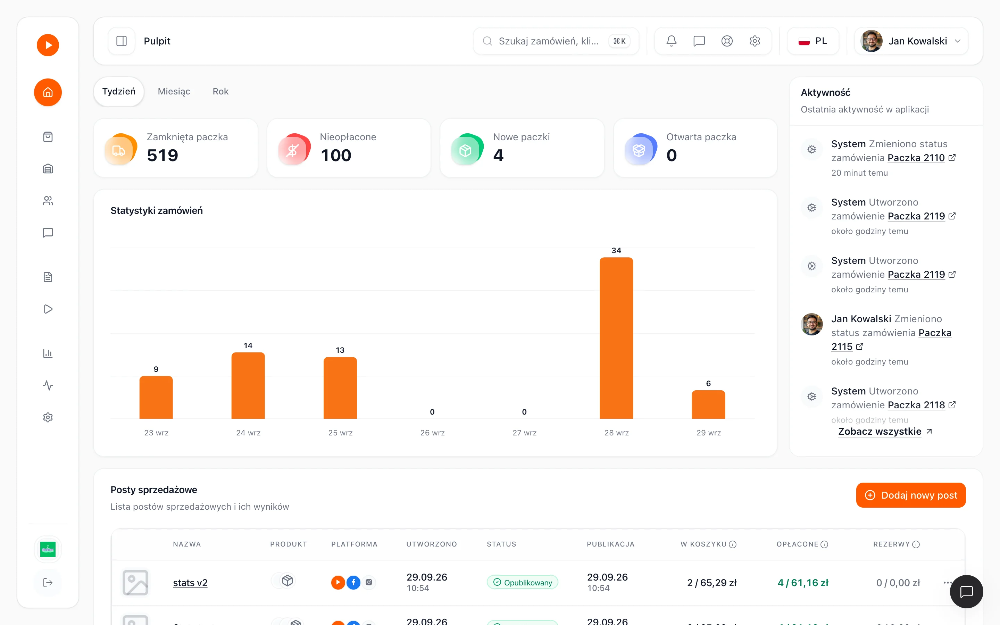Click the Zamknięta paczka stat card
Screen dimensions: 1000x625
176,148
